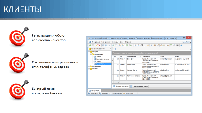Click the green plus Add record icon
Screen dimensions: 202x113
pyautogui.click(x=90, y=45)
